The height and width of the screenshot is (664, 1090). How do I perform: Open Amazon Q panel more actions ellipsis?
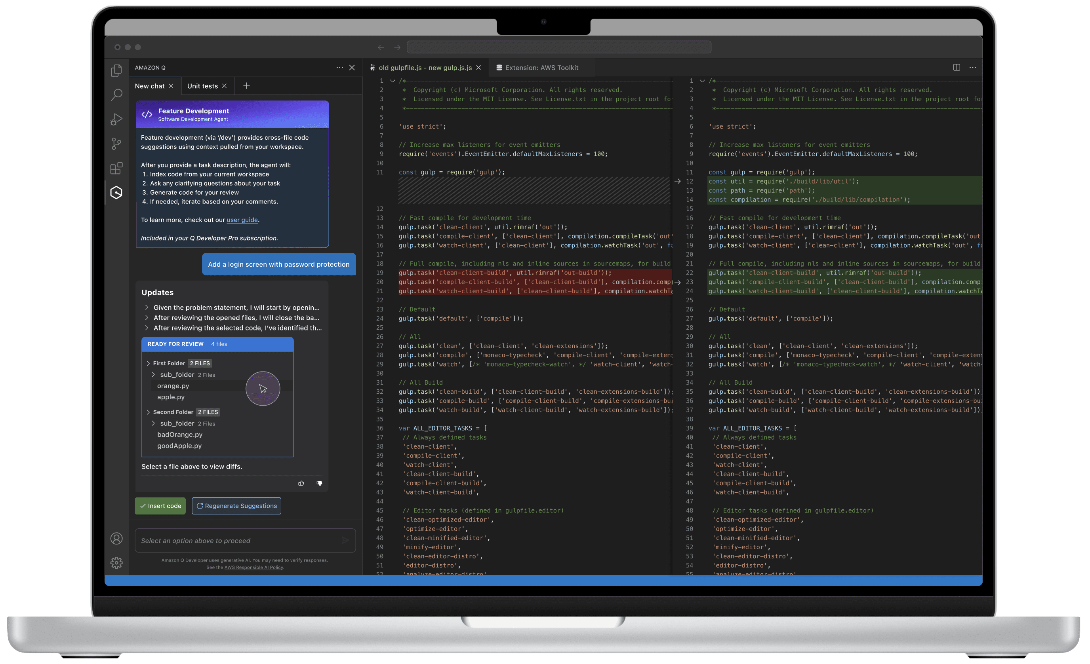click(x=339, y=68)
